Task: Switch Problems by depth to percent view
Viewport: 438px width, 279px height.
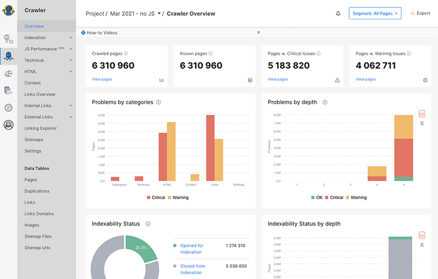Action: coord(422,123)
